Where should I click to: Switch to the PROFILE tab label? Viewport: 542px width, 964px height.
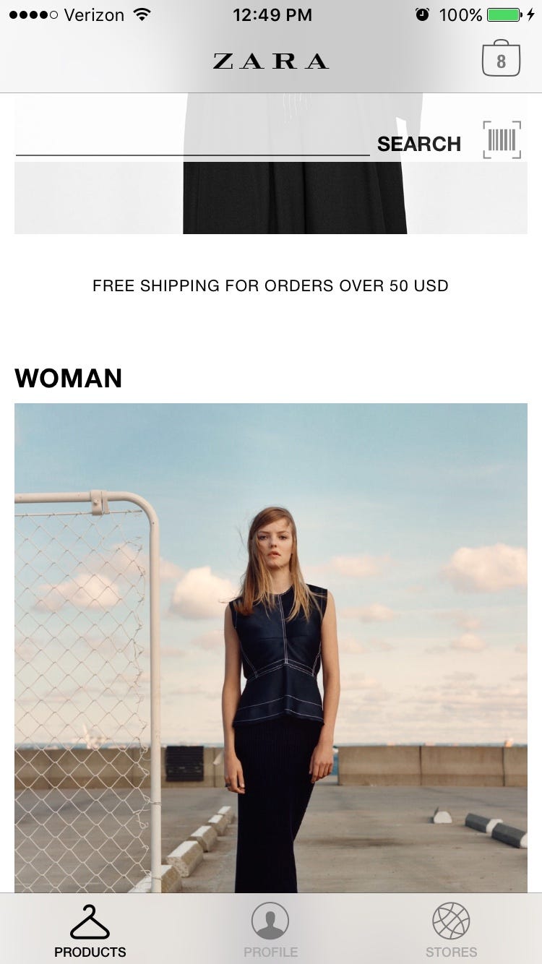tap(270, 952)
